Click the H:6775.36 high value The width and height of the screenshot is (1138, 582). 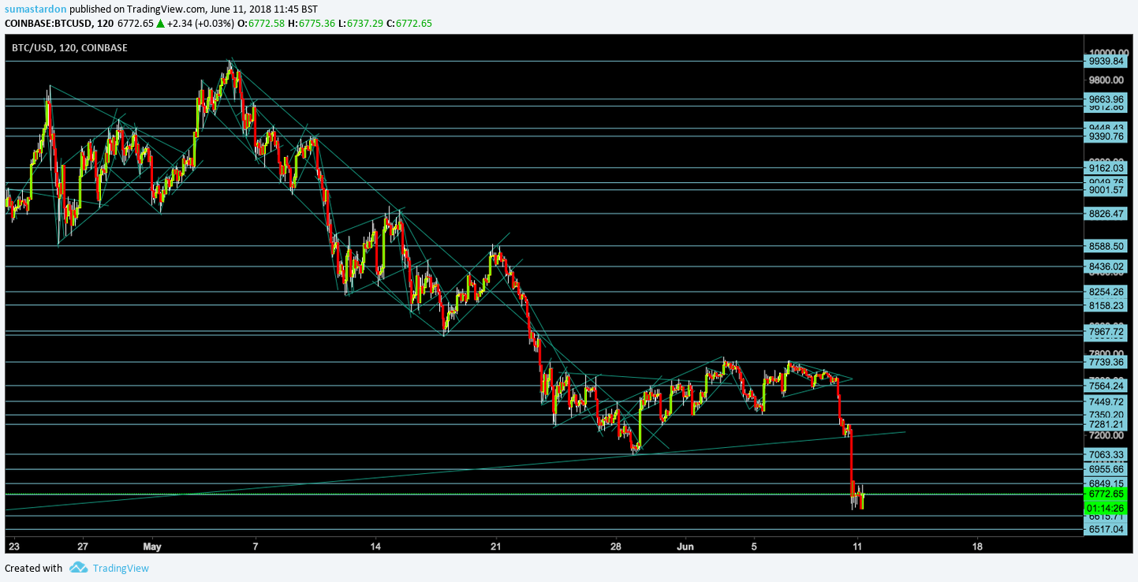[x=312, y=24]
